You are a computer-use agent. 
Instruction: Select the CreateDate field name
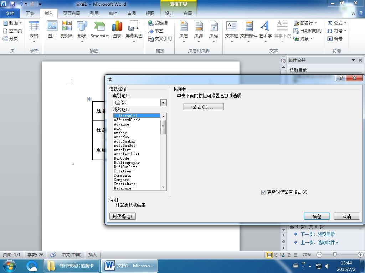pyautogui.click(x=137, y=184)
